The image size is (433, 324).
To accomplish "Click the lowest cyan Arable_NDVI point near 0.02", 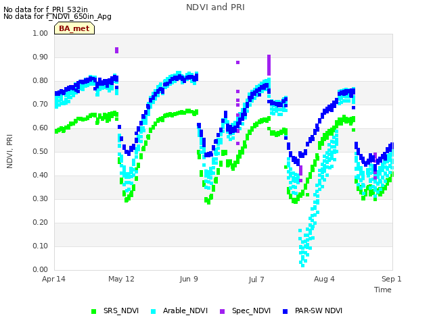I will coord(302,265).
